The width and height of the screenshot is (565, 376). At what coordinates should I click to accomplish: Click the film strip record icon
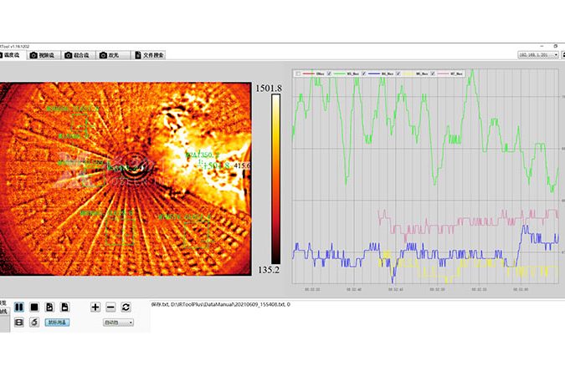click(x=18, y=322)
